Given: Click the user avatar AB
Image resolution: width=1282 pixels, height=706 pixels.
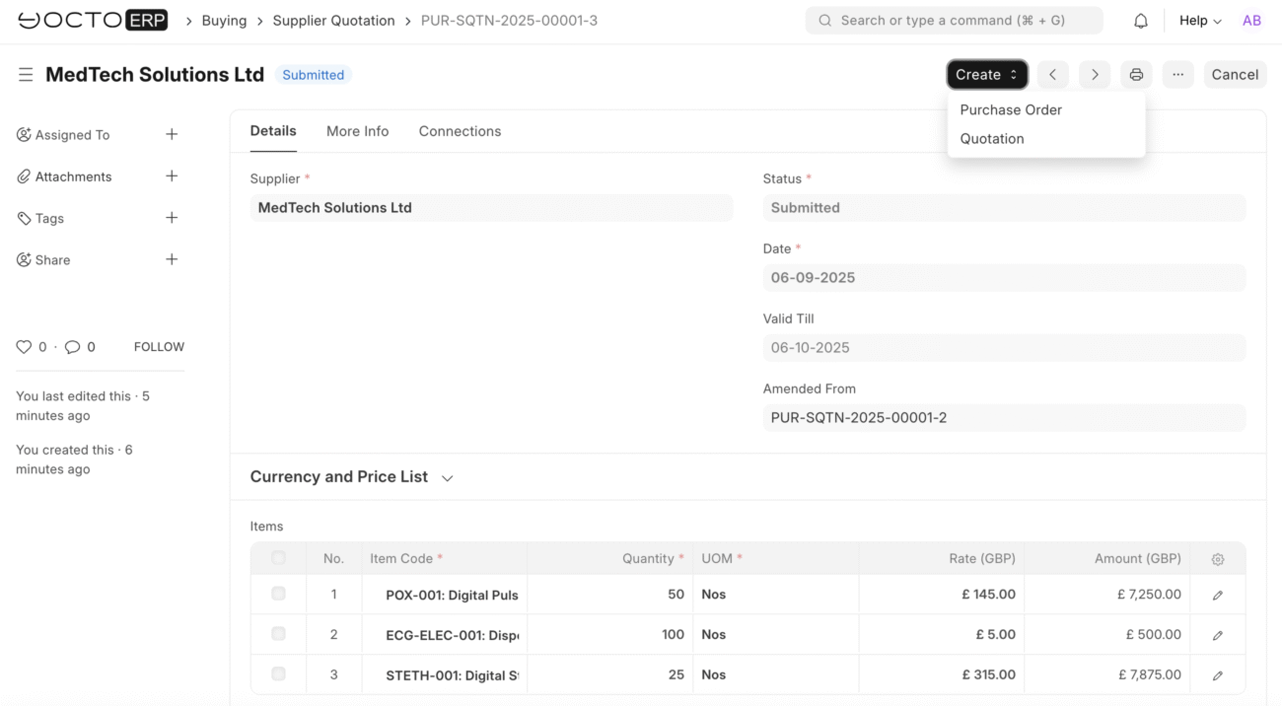Looking at the screenshot, I should [1251, 21].
